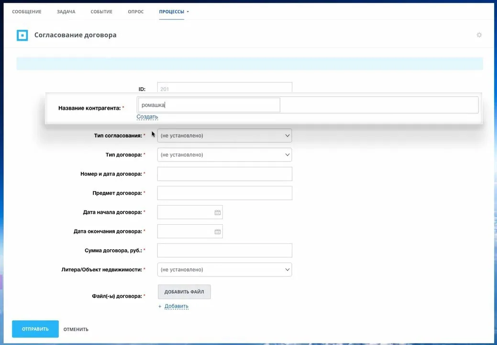Click the Согласование договора process icon
Image resolution: width=497 pixels, height=345 pixels.
pyautogui.click(x=22, y=35)
